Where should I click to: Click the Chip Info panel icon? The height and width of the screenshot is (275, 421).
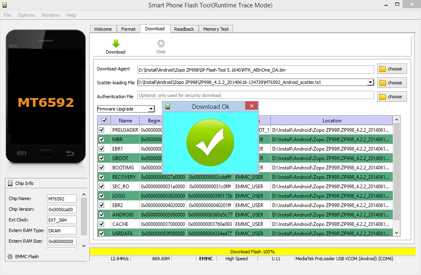pos(10,183)
